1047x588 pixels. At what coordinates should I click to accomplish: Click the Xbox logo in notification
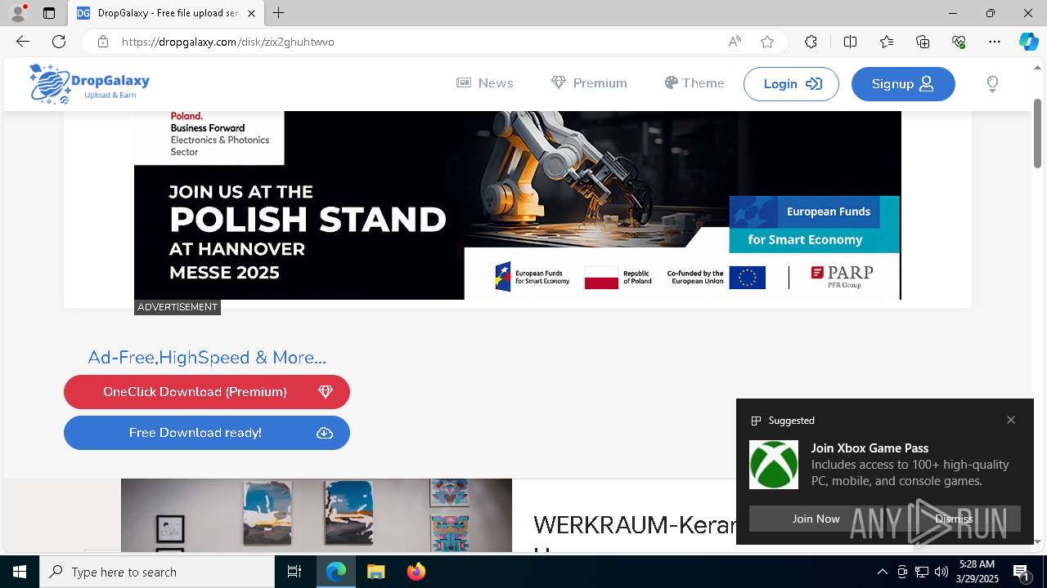pyautogui.click(x=774, y=465)
